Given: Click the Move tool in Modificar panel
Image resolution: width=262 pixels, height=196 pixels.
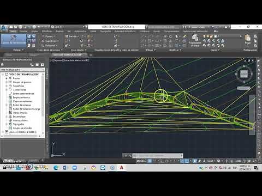Looking at the screenshot, I should (x=165, y=36).
